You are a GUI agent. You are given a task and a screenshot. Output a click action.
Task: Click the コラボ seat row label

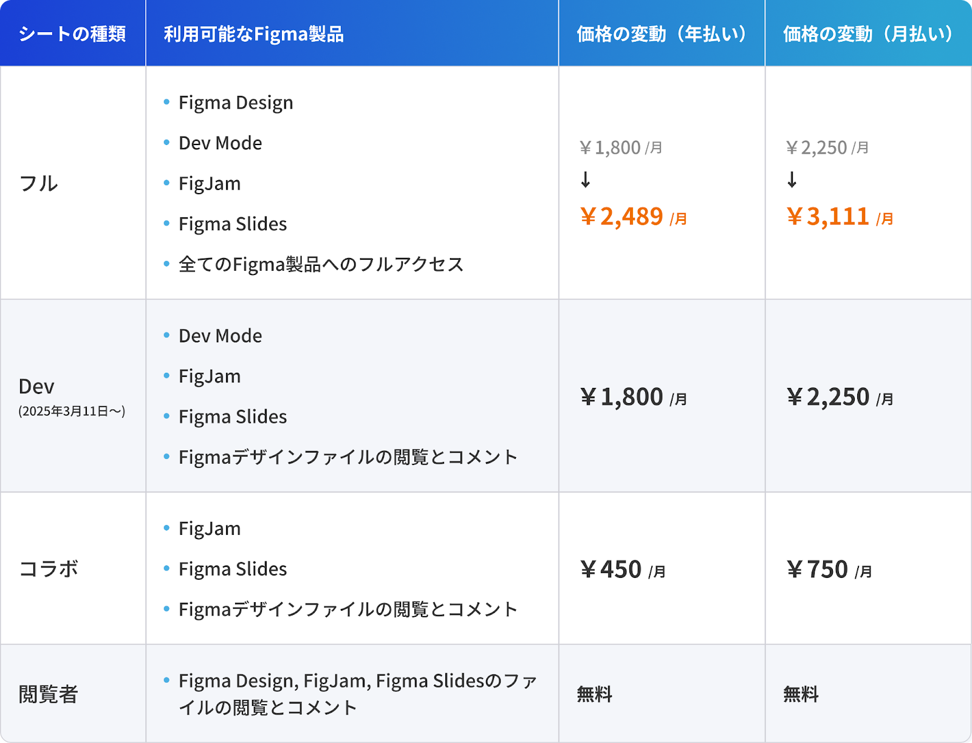click(49, 569)
